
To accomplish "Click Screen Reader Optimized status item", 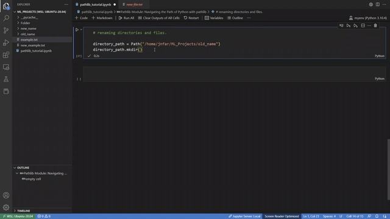I will [x=282, y=217].
